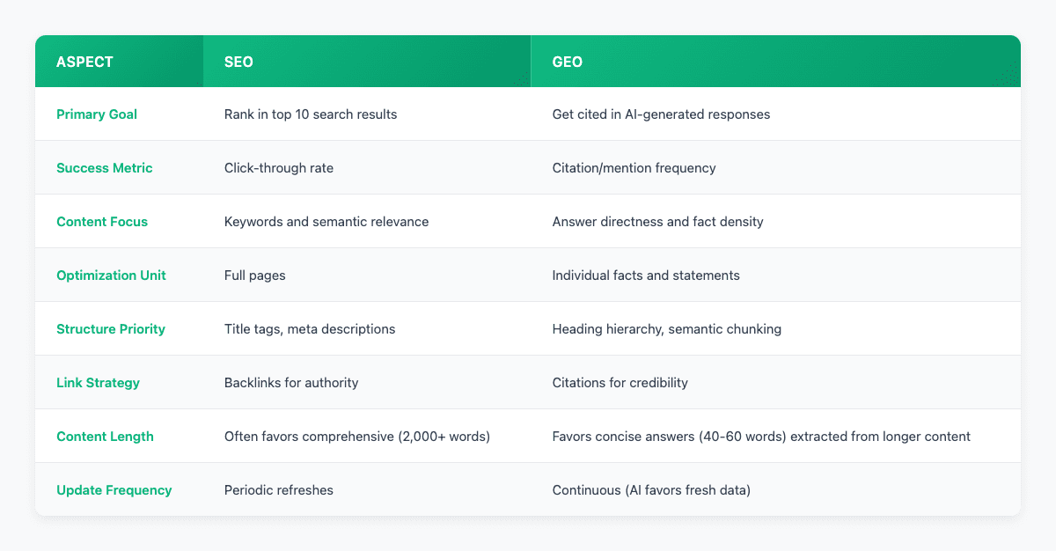The image size is (1056, 551).
Task: Click the Optimization Unit row label
Action: pyautogui.click(x=111, y=275)
